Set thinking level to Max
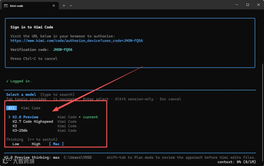The height and width of the screenshot is (166, 264). point(56,144)
